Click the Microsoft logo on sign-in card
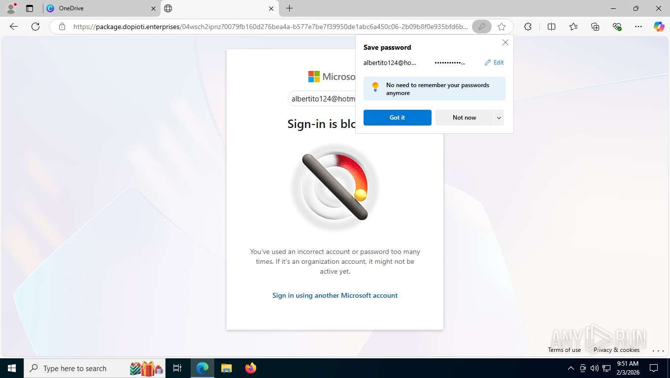The image size is (670, 378). (x=332, y=76)
